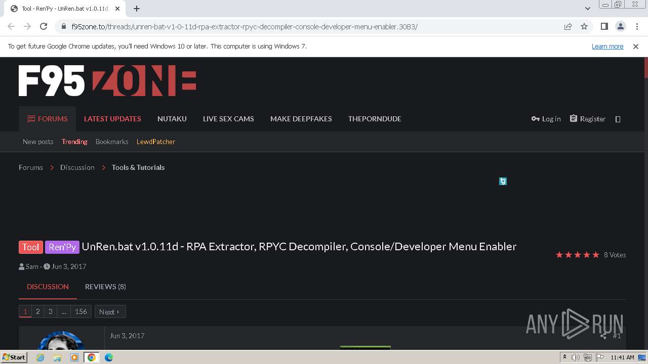Open the LewdPatcher link
Viewport: 648px width, 364px height.
coord(156,142)
